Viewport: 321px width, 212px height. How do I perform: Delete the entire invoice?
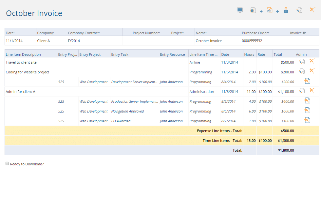click(312, 10)
